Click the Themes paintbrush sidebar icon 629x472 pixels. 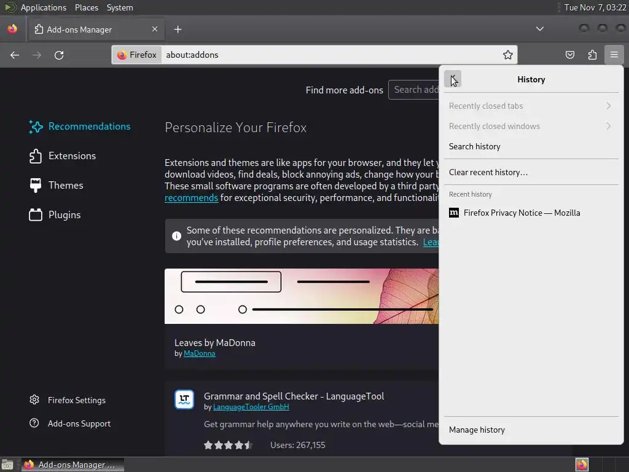(x=35, y=185)
